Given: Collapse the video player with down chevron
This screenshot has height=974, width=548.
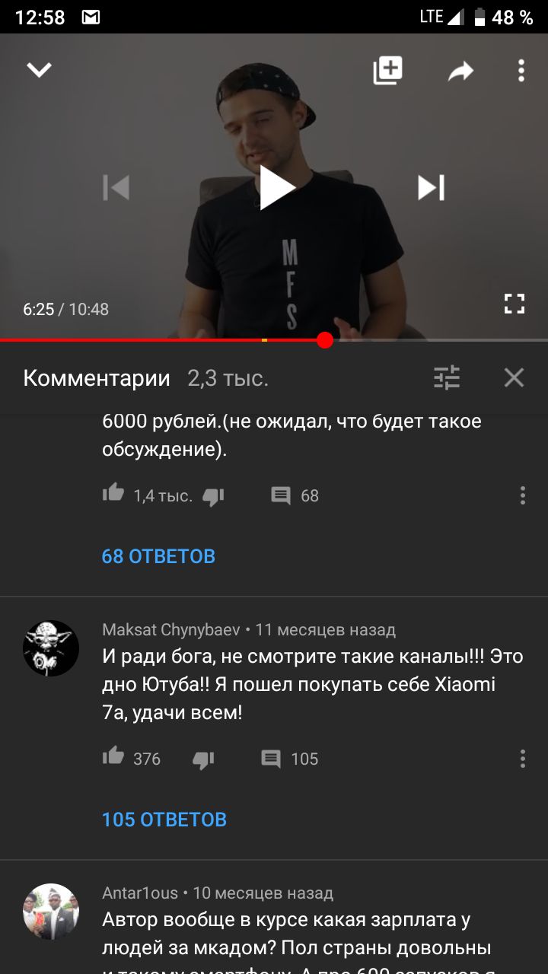Looking at the screenshot, I should (39, 70).
